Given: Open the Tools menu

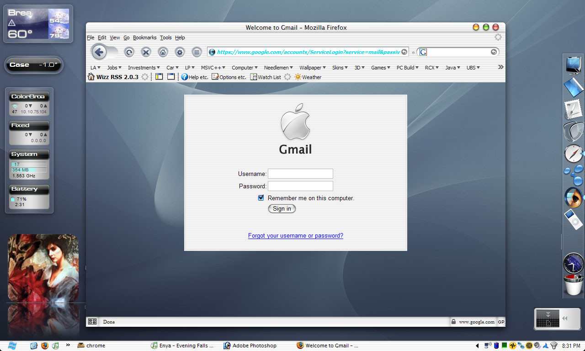Looking at the screenshot, I should (166, 37).
